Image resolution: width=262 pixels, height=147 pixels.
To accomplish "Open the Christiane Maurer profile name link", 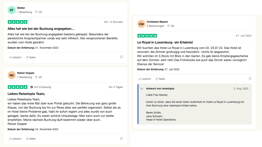I will (x=157, y=22).
